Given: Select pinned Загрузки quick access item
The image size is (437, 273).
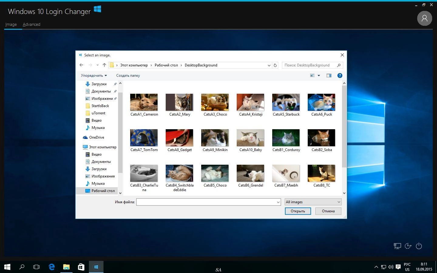Looking at the screenshot, I should tap(99, 84).
